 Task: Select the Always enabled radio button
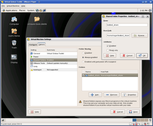tap(83, 57)
